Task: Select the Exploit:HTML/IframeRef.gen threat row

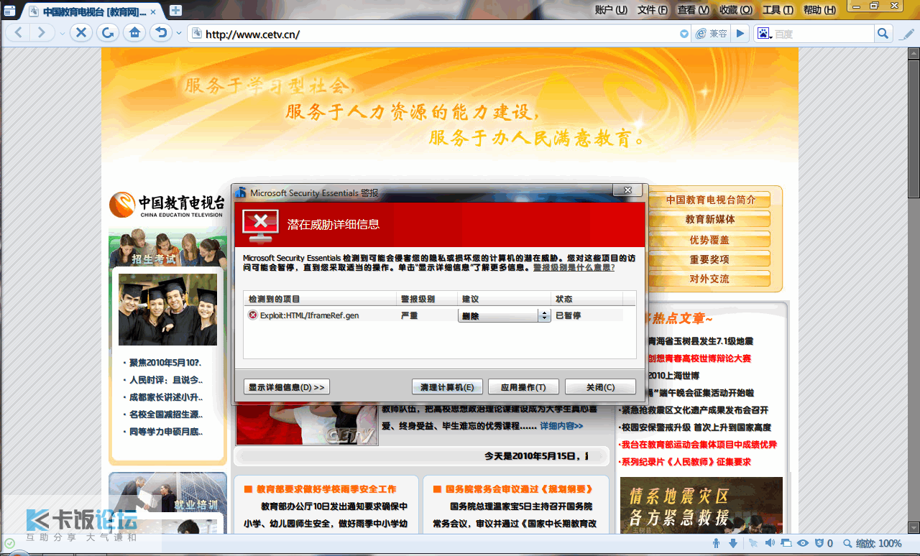Action: 433,315
